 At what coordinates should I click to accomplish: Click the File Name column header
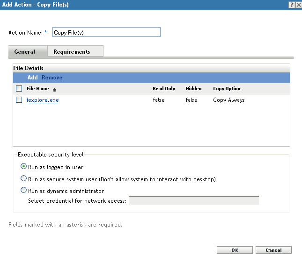(38, 89)
